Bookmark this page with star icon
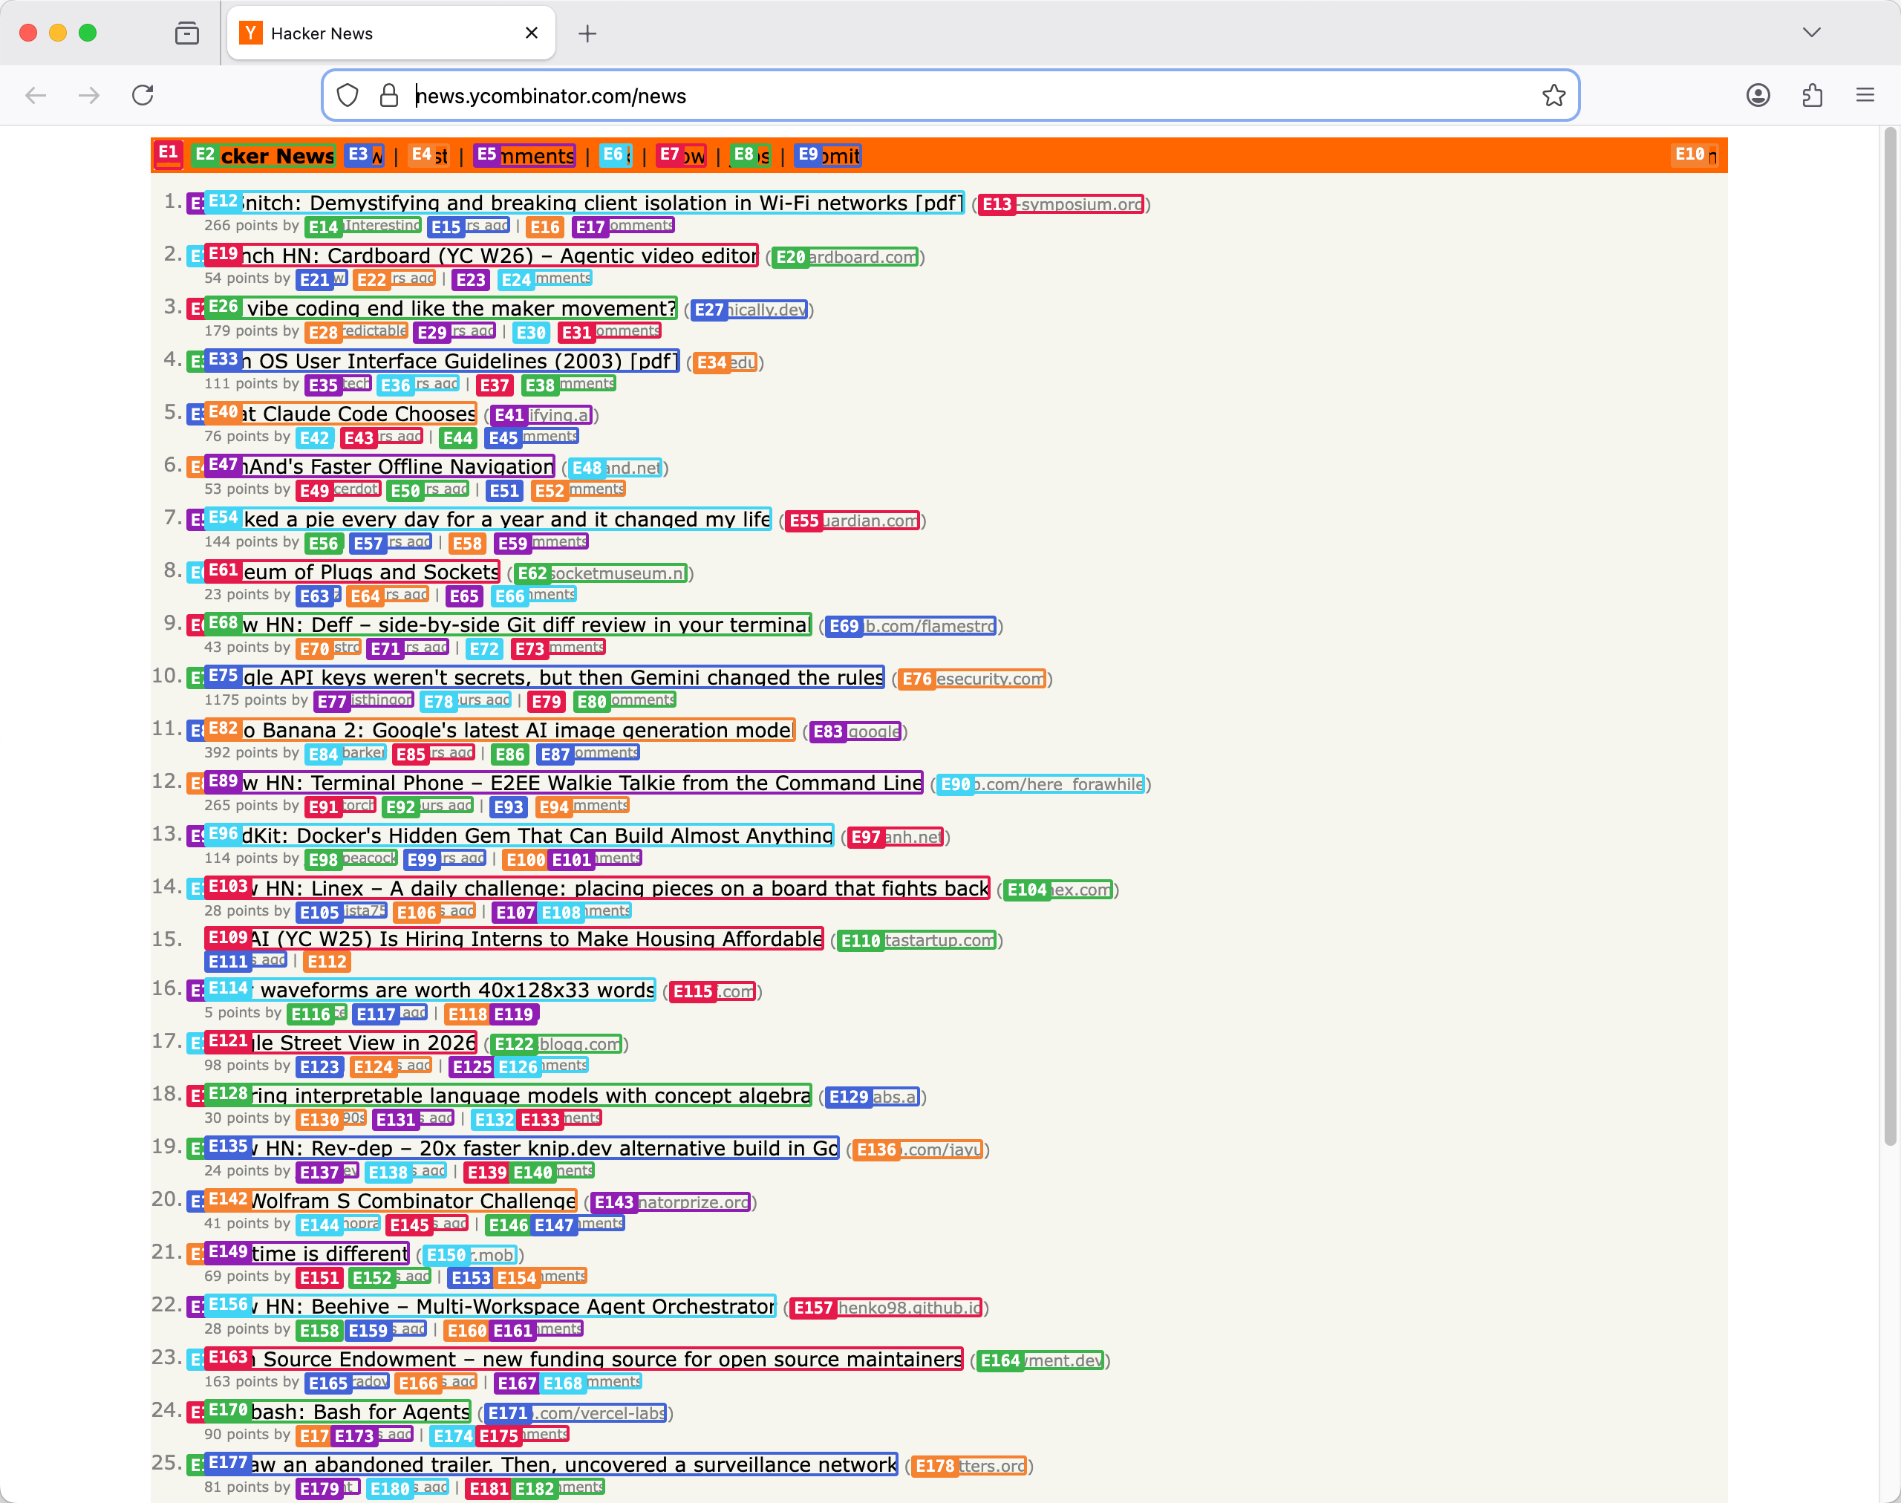 1553,95
